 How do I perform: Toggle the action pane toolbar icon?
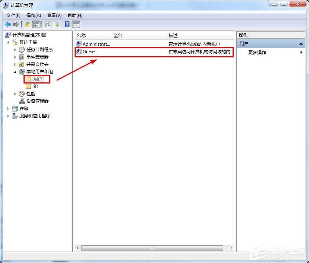[76, 24]
